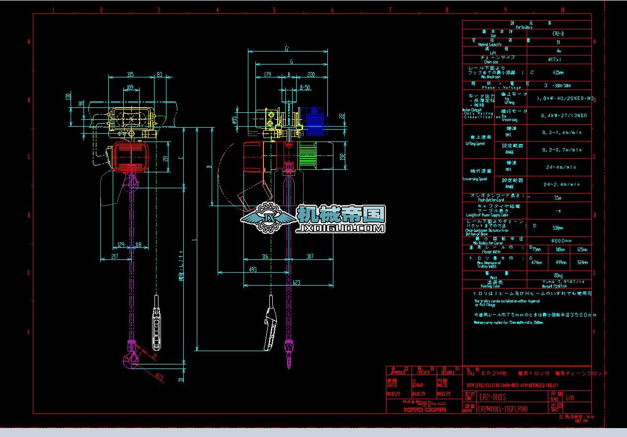Click the 83 dimension on left view
The image size is (627, 437).
(159, 74)
